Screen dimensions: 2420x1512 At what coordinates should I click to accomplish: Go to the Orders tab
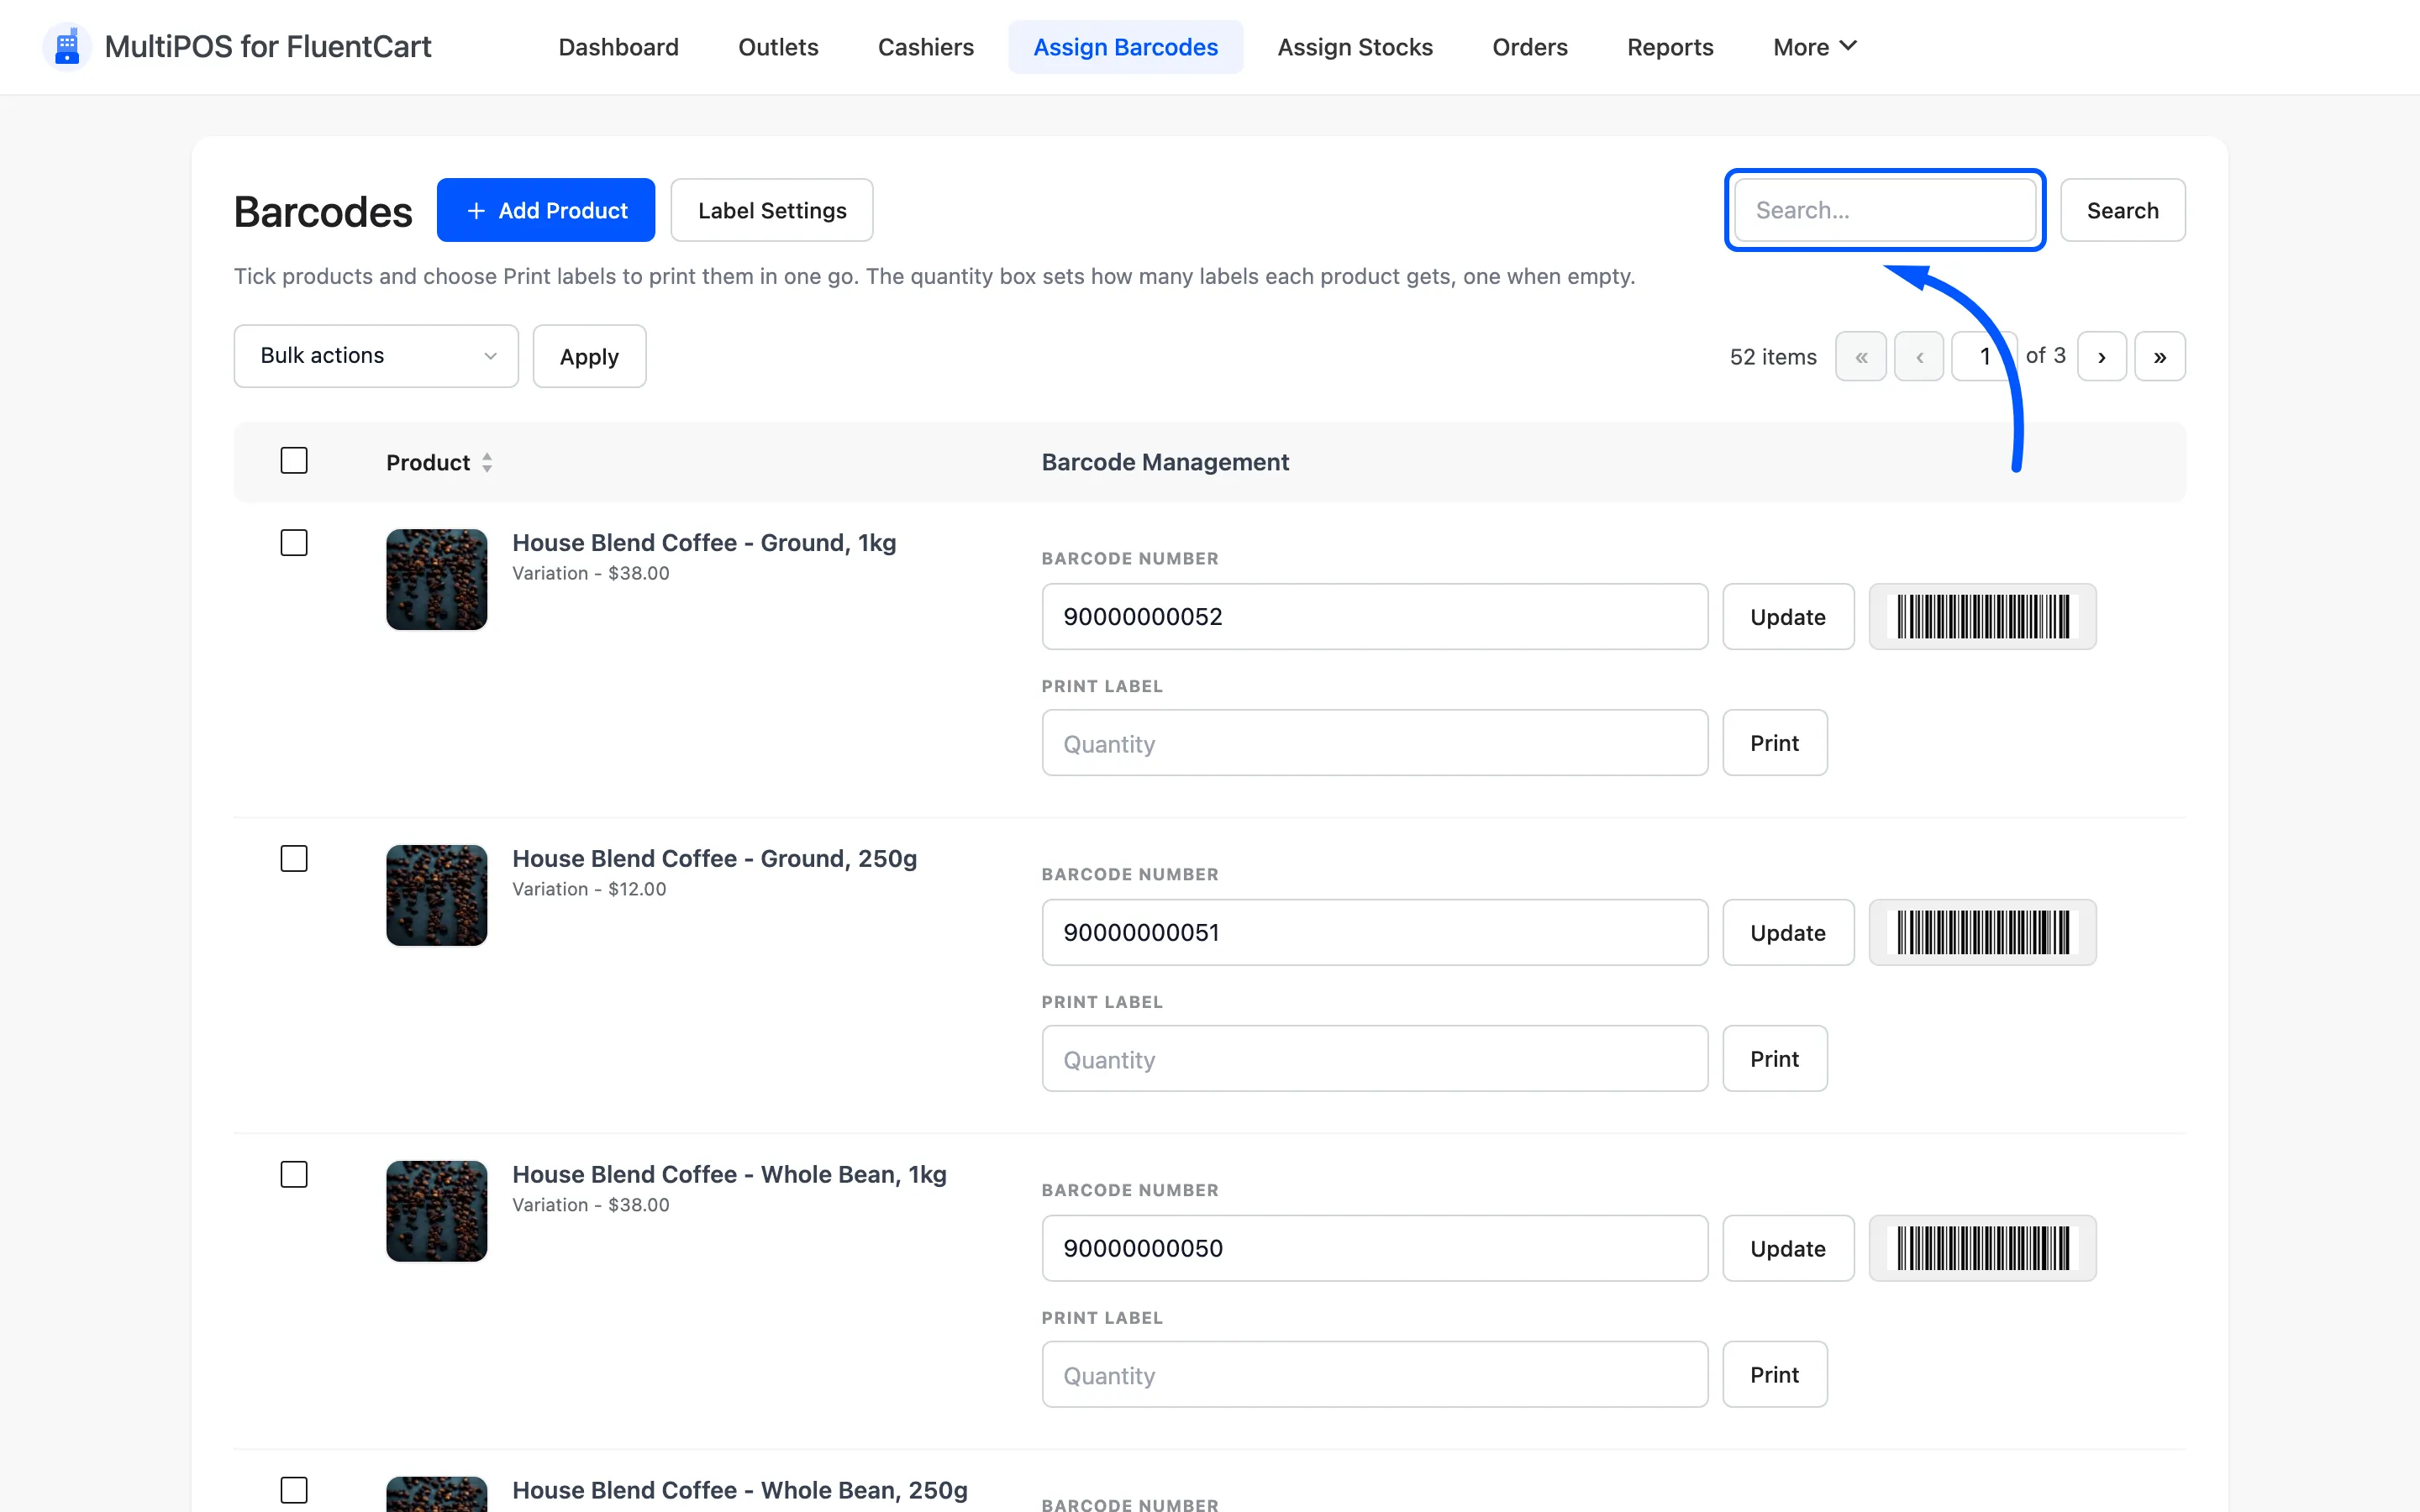tap(1529, 47)
